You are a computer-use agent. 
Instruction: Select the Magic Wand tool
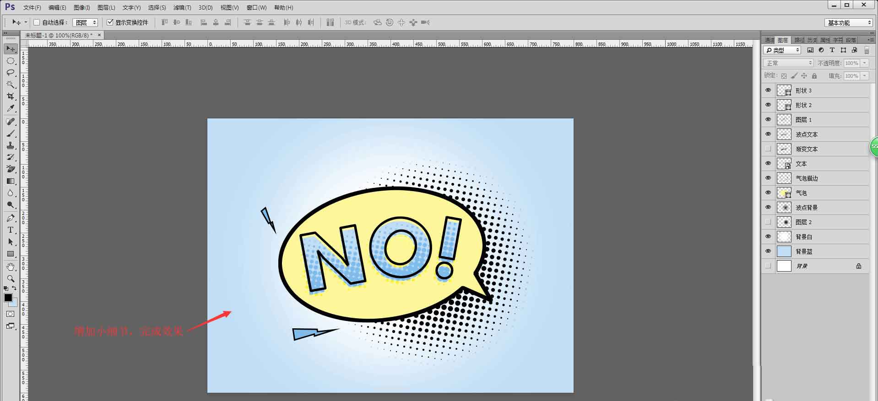click(x=11, y=85)
